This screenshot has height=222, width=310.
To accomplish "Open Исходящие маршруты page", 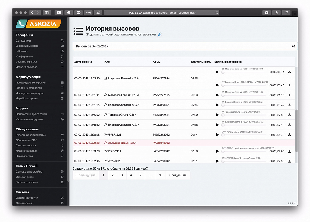I will [29, 93].
